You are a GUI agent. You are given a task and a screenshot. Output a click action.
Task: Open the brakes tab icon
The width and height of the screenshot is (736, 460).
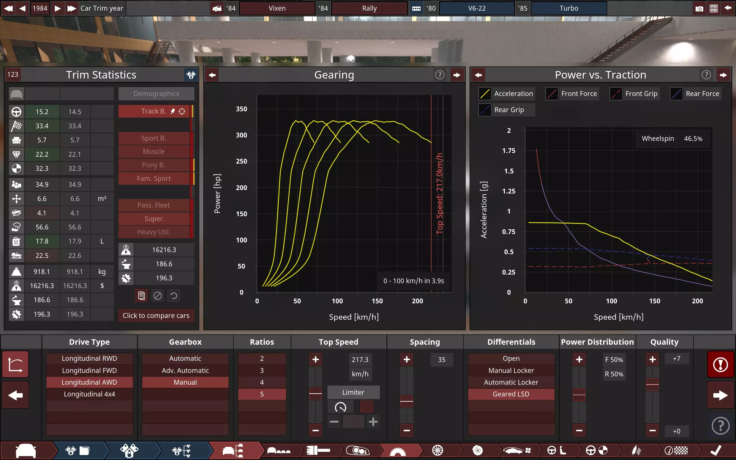pyautogui.click(x=478, y=451)
